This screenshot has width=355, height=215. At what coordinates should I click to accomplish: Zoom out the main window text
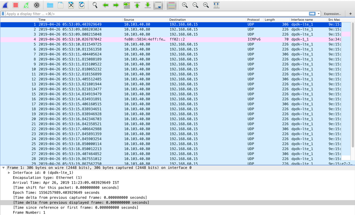(x=195, y=5)
